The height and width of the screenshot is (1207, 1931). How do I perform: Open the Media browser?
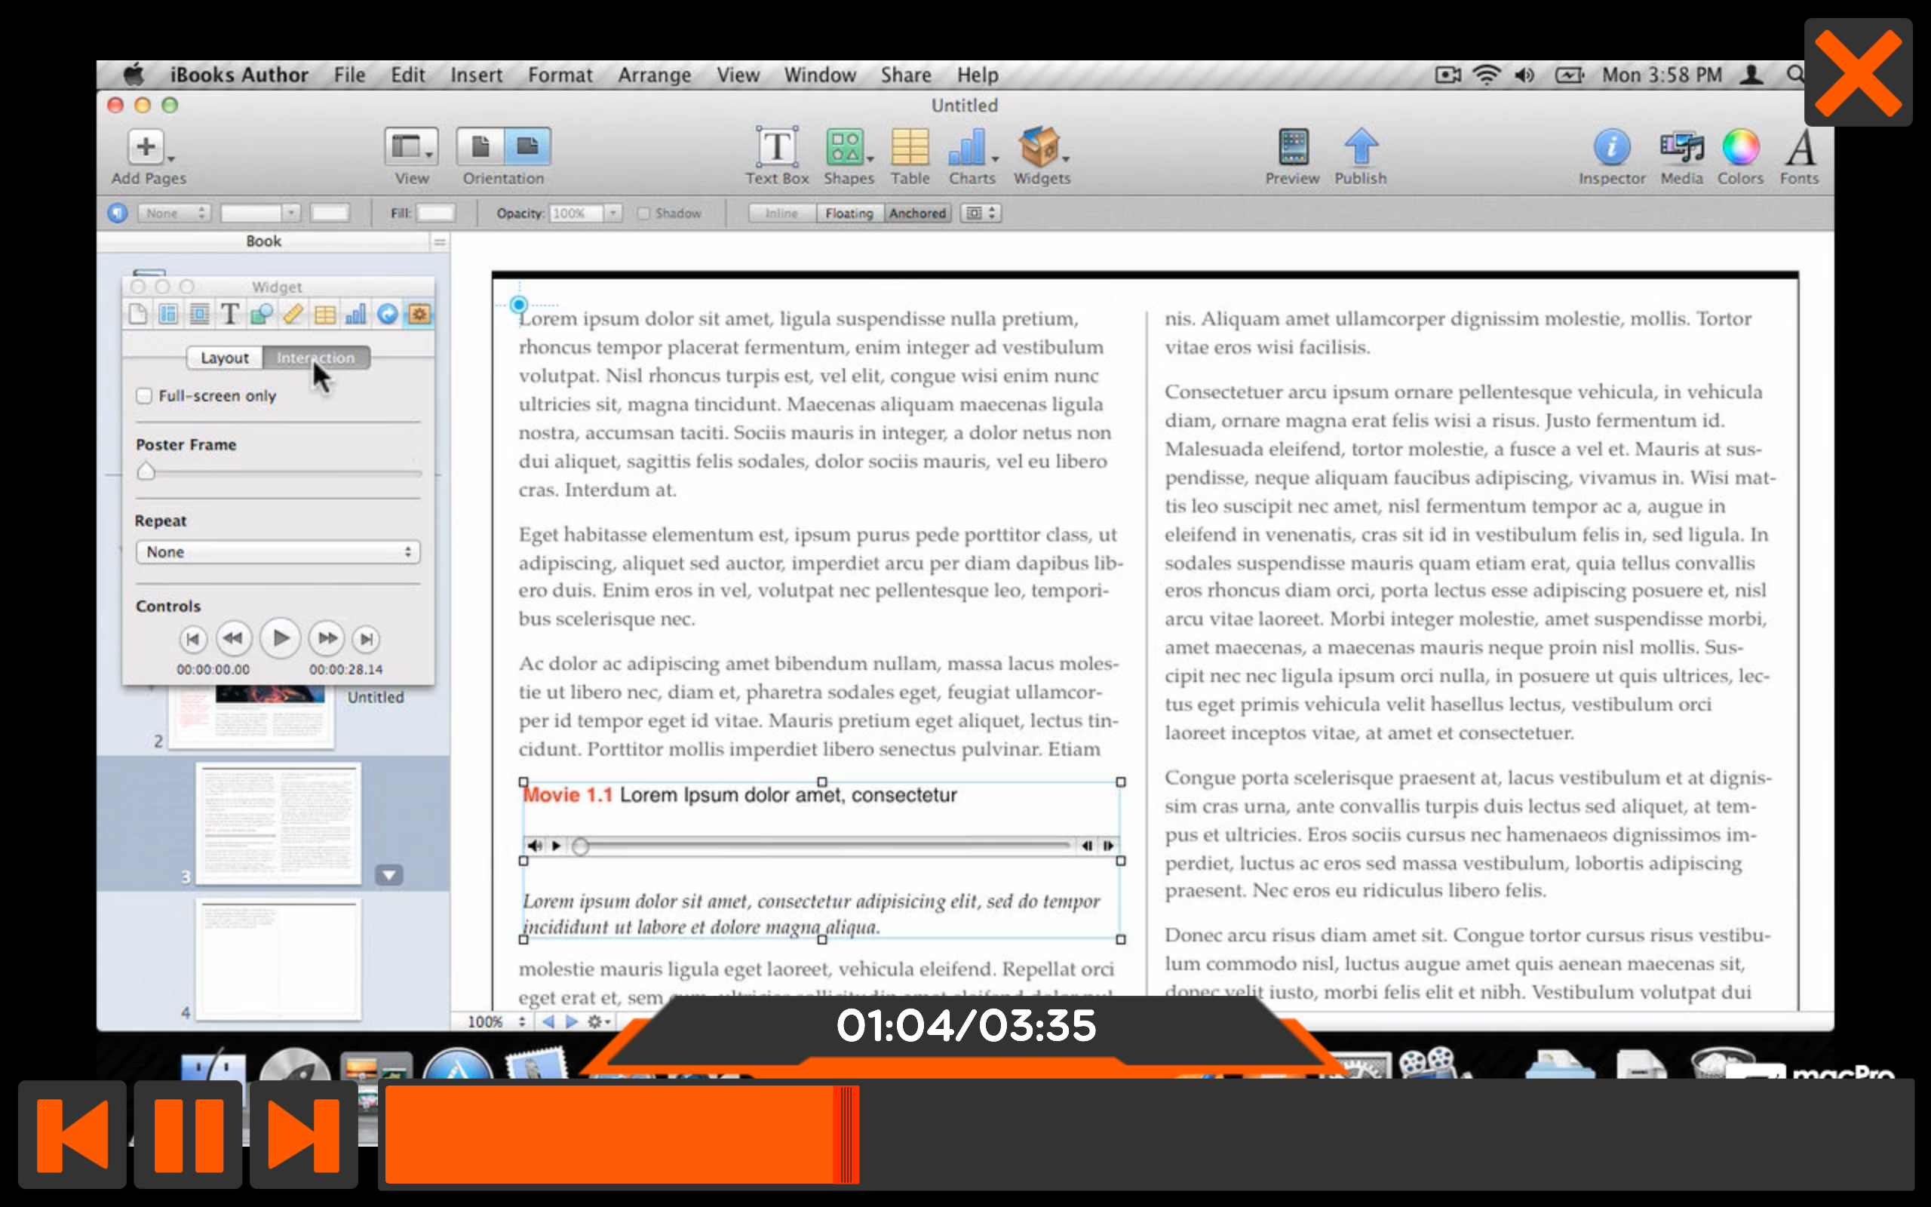pyautogui.click(x=1681, y=148)
